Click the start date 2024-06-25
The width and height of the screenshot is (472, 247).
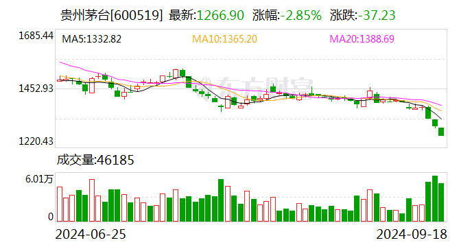91,234
